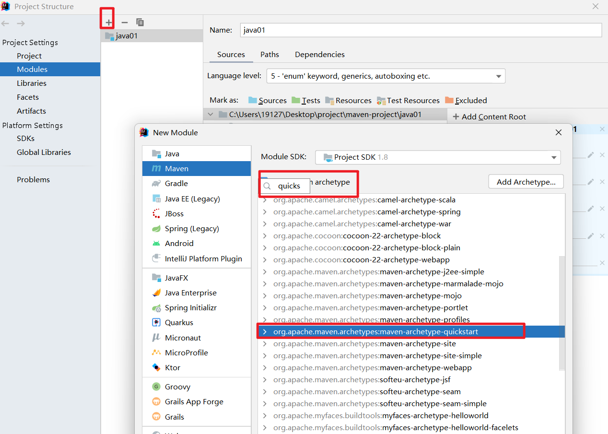The image size is (608, 434).
Task: Select JavaFX module type
Action: pyautogui.click(x=197, y=278)
